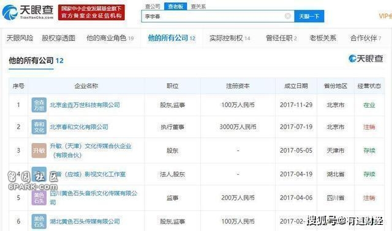Open the VIP会员 link

point(385,16)
